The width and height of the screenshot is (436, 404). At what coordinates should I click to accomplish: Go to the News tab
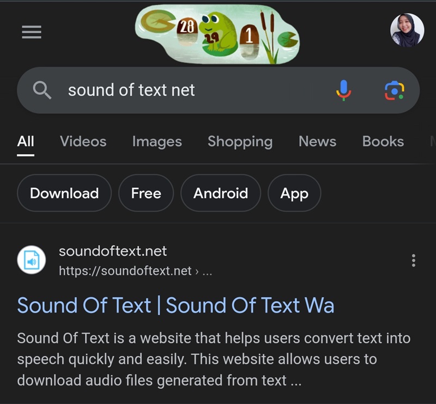[318, 142]
